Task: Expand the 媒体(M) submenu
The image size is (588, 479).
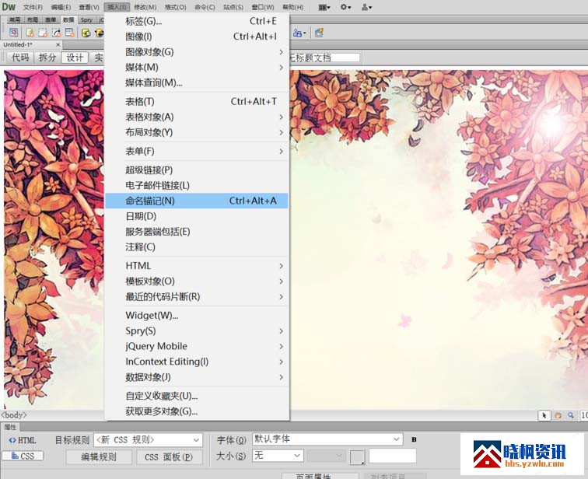Action: tap(197, 68)
